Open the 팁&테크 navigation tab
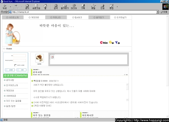This screenshot has height=122, width=169. tap(77, 18)
